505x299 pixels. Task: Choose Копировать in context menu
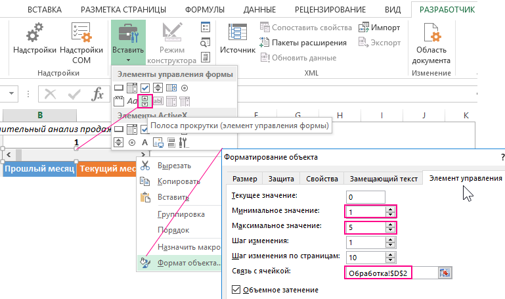click(179, 181)
